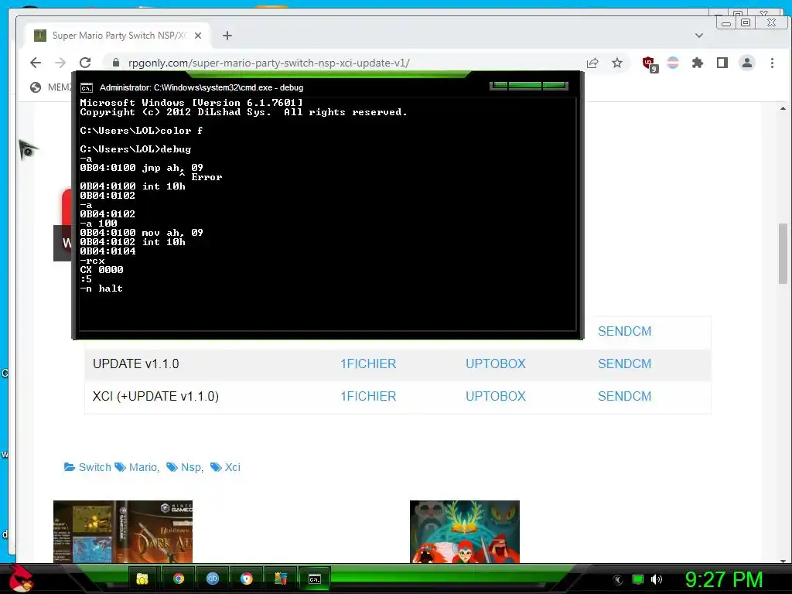Reload the rpgonly.com page
Image resolution: width=792 pixels, height=594 pixels.
click(85, 63)
